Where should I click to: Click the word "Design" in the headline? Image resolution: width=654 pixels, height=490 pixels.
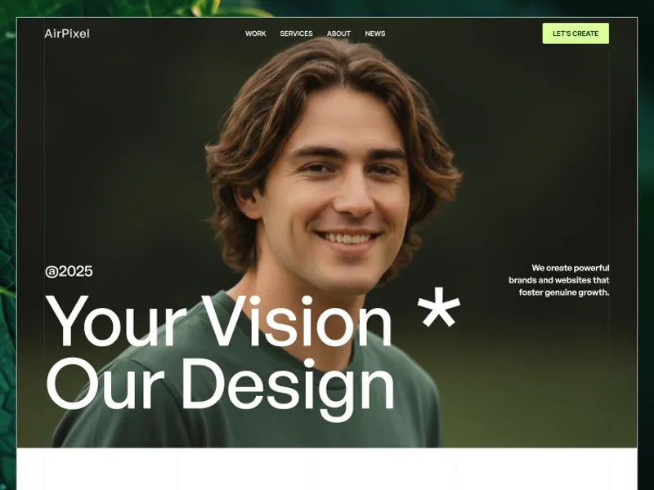click(289, 390)
